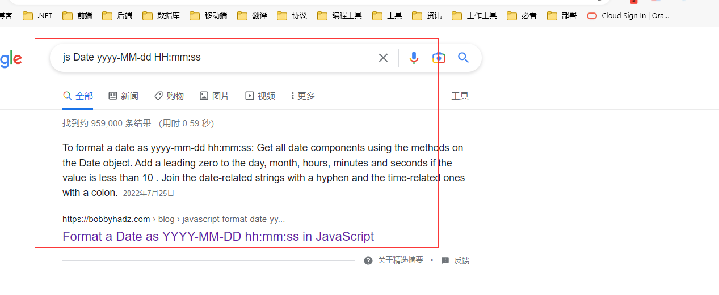Open the Google logo home link
This screenshot has height=295, width=719.
pos(11,59)
